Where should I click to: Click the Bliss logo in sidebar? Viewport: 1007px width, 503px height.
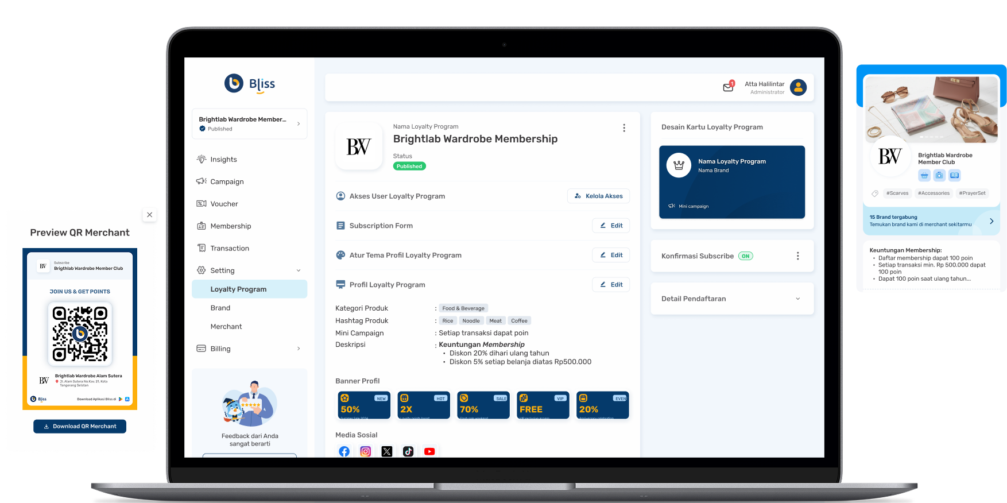pyautogui.click(x=250, y=84)
